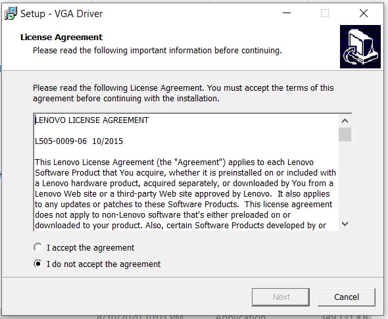
Task: Click the 'L505-0009-06 10/2015' line
Action: [x=79, y=141]
